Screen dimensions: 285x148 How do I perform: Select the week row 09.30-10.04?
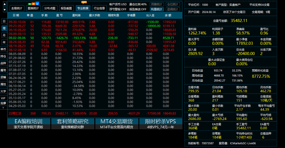(95, 22)
